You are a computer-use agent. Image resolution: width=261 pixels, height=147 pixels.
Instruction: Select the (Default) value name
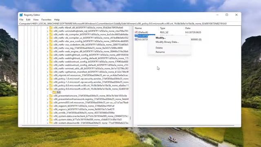tap(143, 32)
